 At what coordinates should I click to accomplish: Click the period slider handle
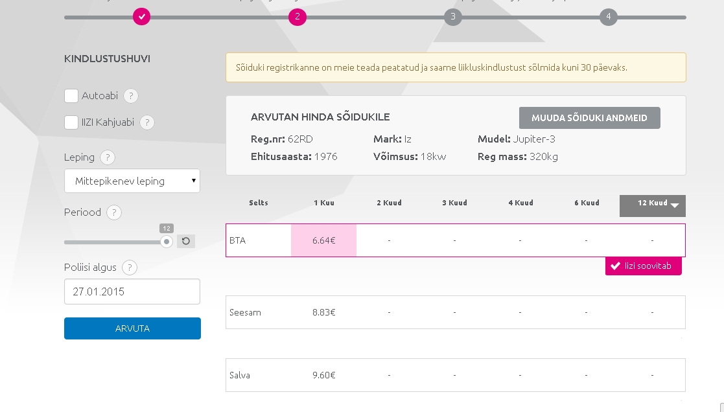(167, 242)
